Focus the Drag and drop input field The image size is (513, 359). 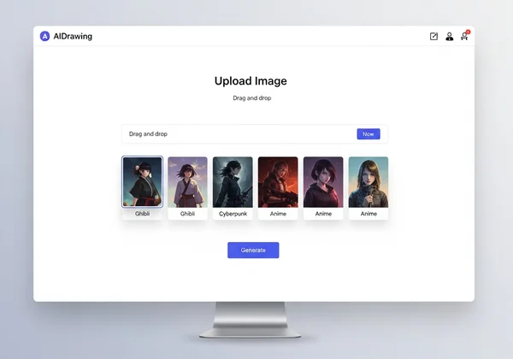pyautogui.click(x=255, y=134)
